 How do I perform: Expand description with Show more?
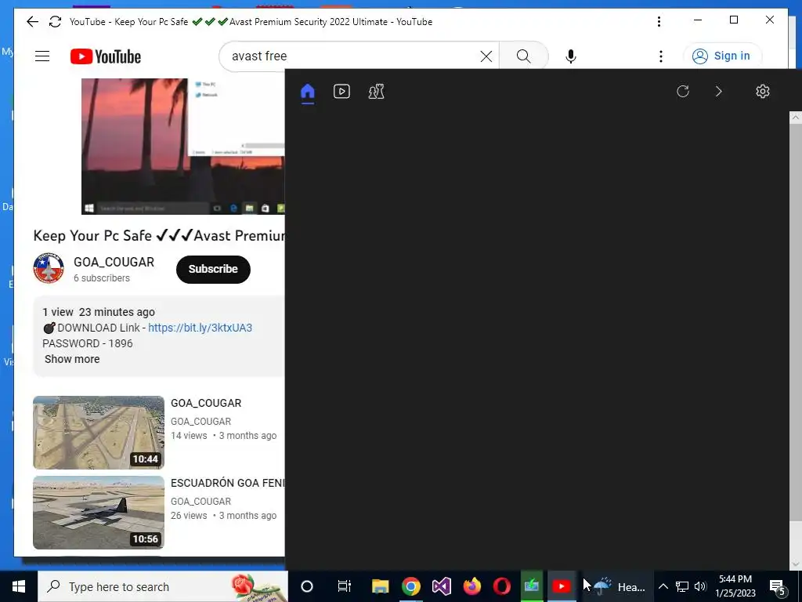[x=72, y=359]
